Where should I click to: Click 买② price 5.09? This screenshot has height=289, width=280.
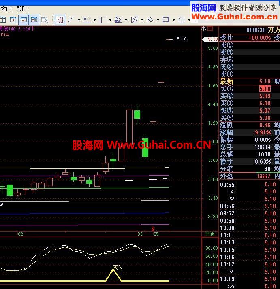[265, 96]
